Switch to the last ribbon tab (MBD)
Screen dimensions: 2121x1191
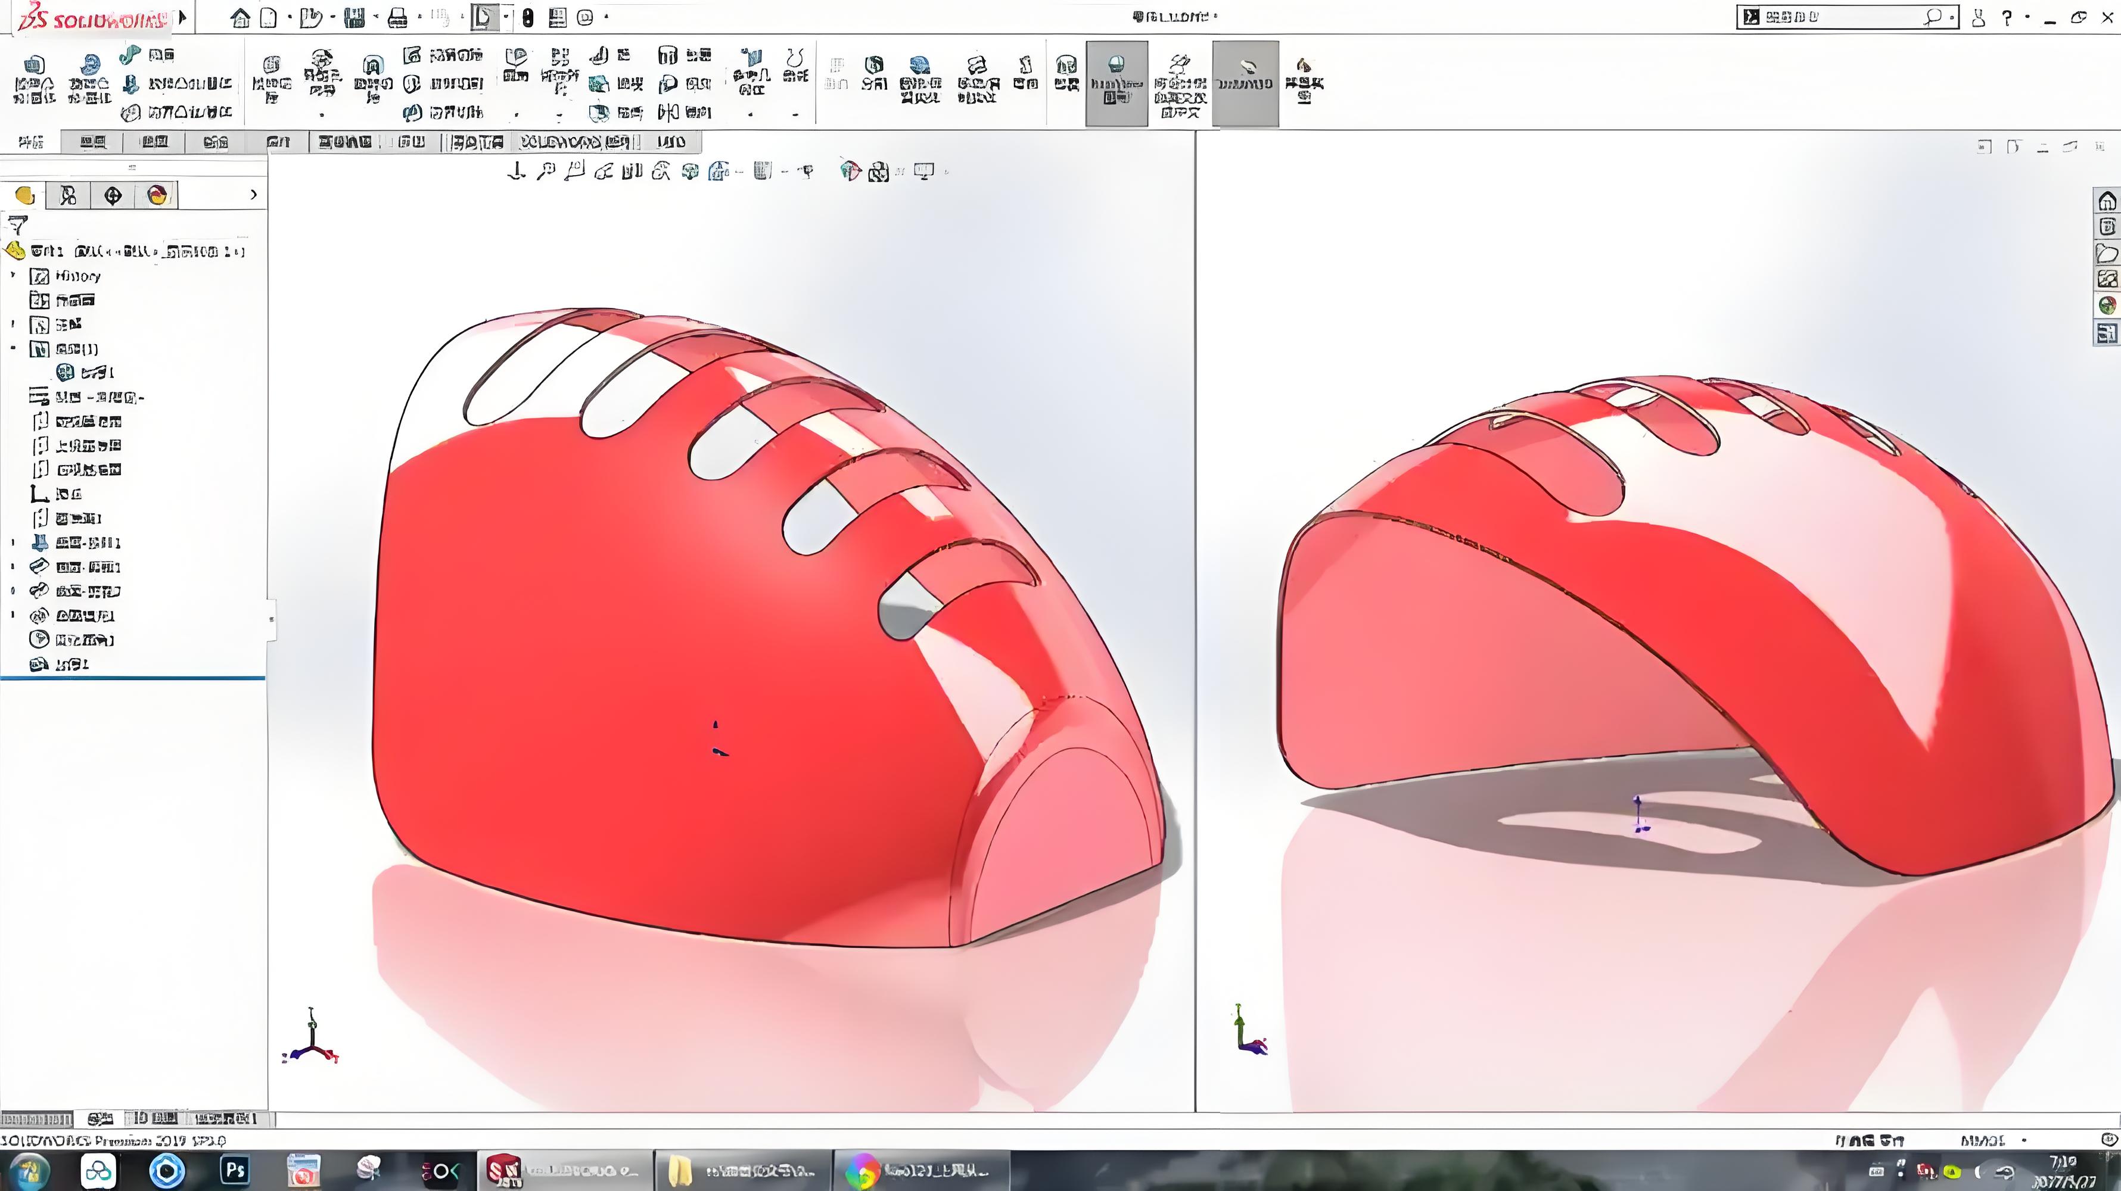pos(671,142)
